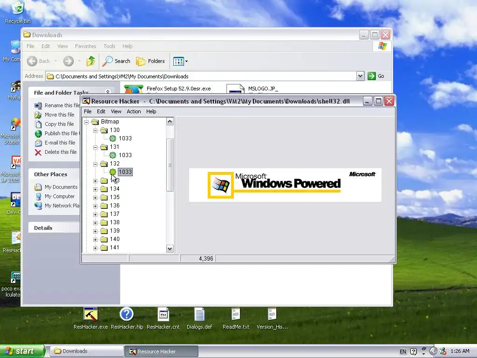The height and width of the screenshot is (358, 477).
Task: Click Rename this file link
Action: [62, 105]
